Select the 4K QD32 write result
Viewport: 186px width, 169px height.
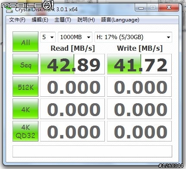pos(139,131)
